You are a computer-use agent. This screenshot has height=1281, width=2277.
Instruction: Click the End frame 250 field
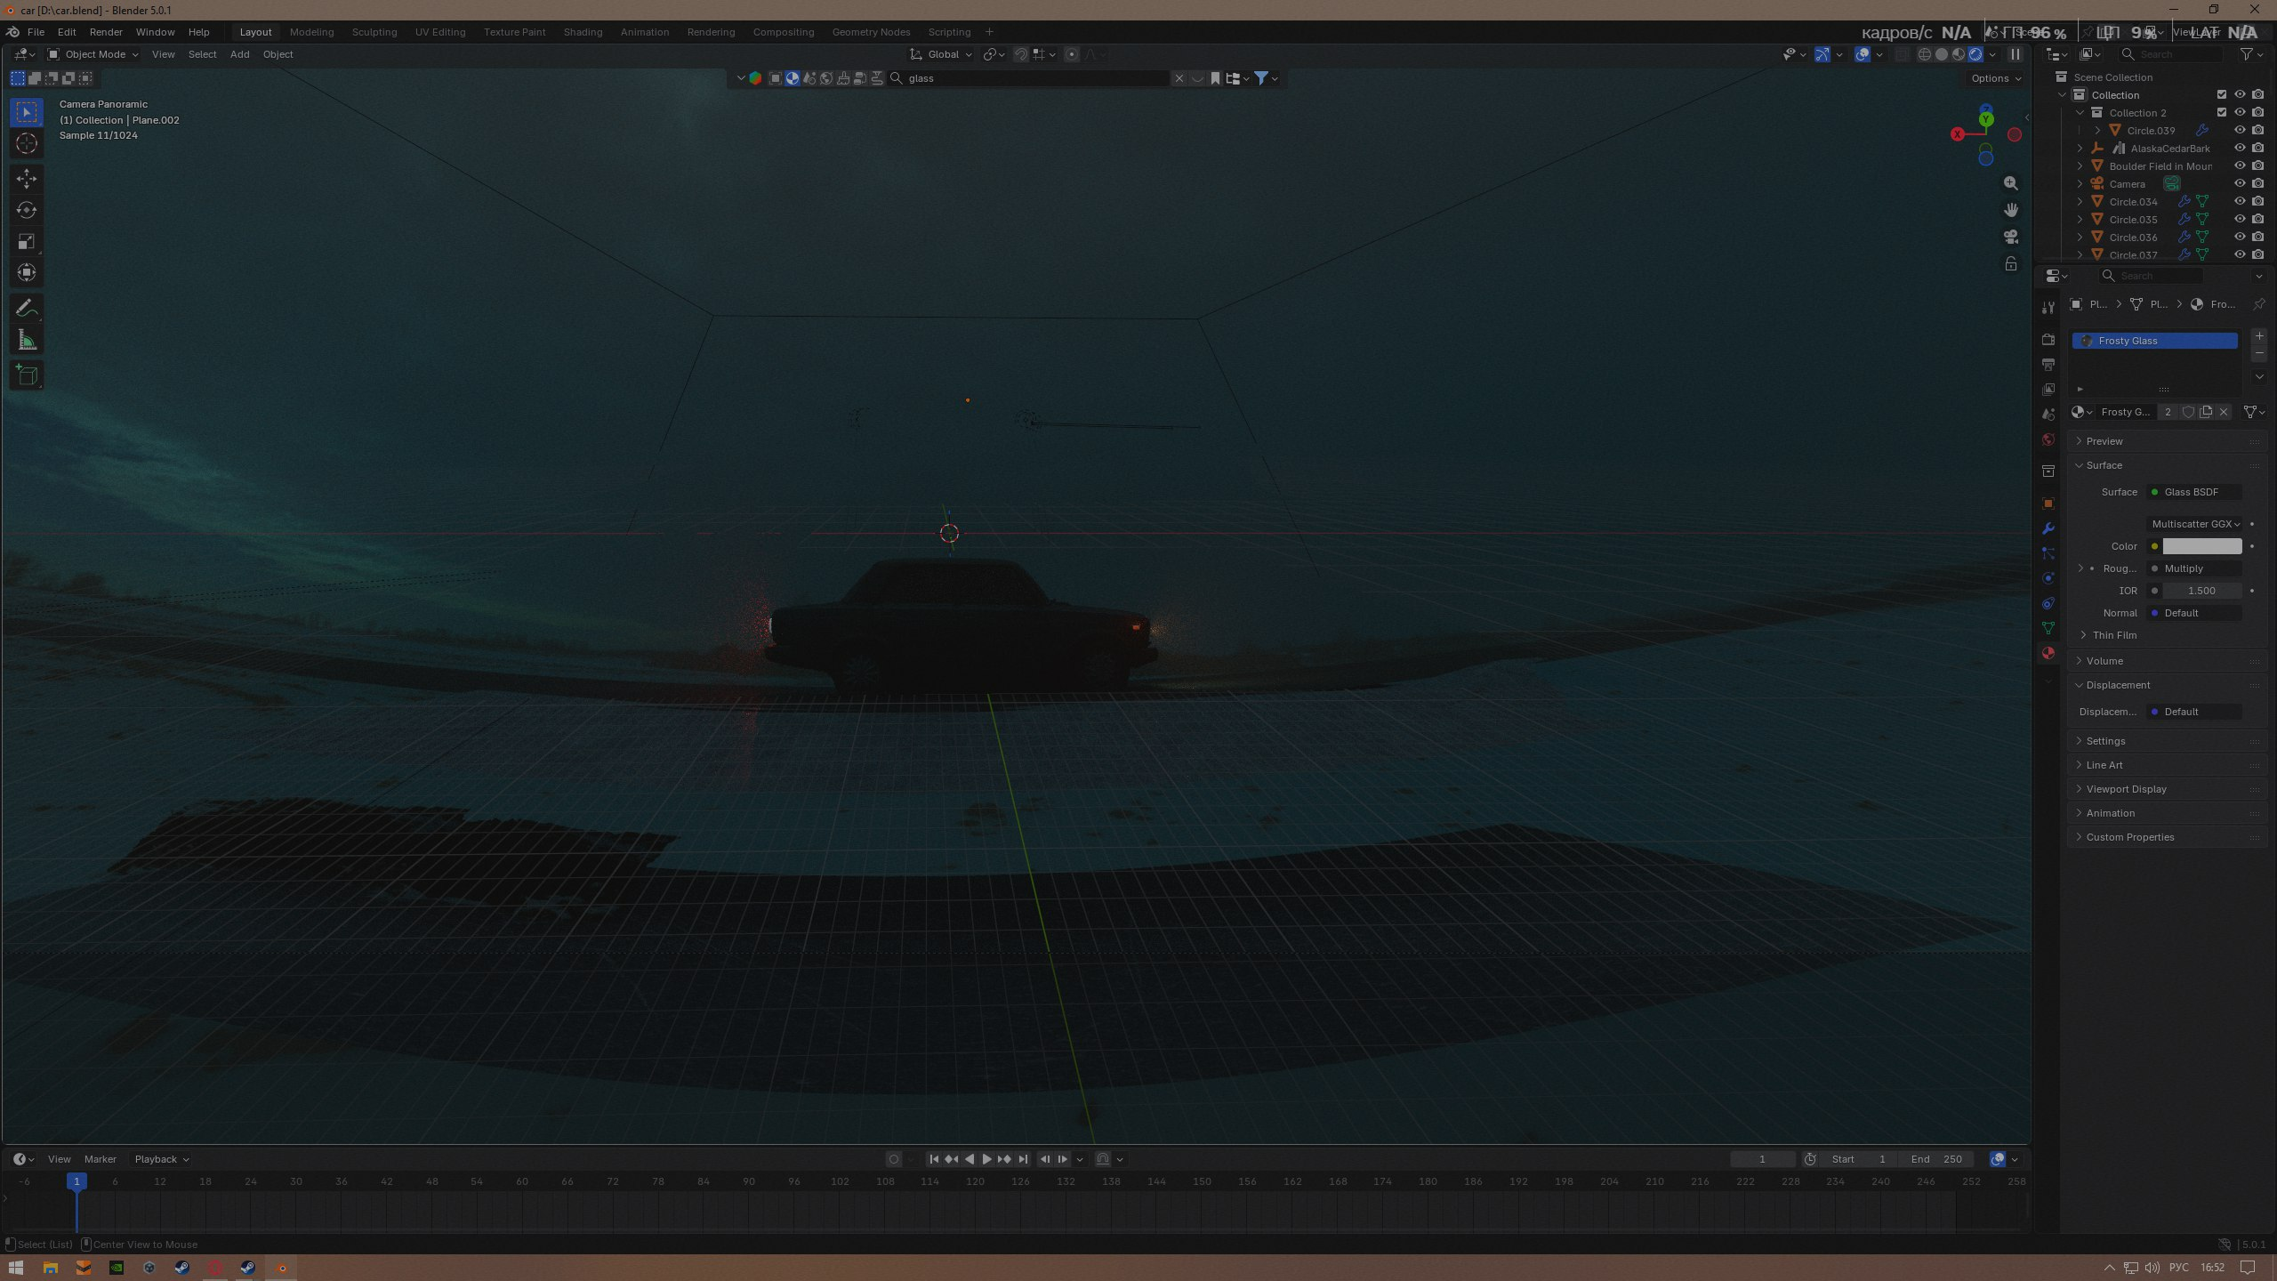point(1935,1159)
